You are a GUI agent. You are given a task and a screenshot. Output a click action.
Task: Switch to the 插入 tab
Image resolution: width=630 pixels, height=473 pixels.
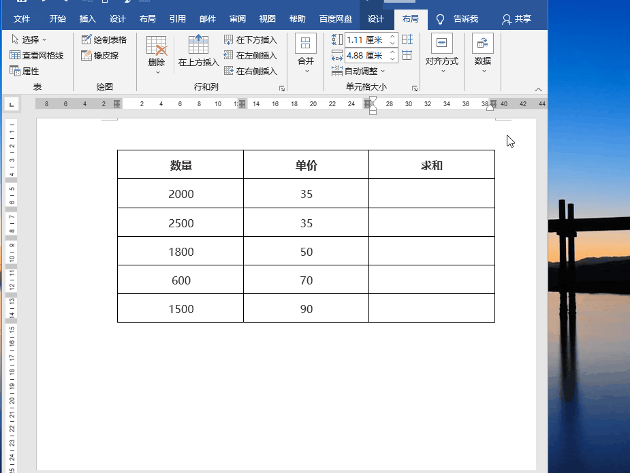pos(88,19)
